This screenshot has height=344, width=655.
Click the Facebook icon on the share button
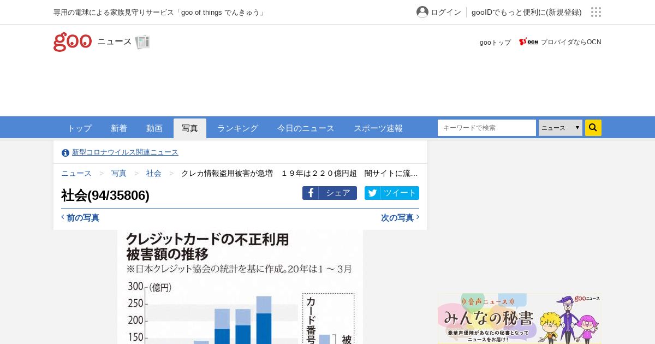pyautogui.click(x=310, y=193)
